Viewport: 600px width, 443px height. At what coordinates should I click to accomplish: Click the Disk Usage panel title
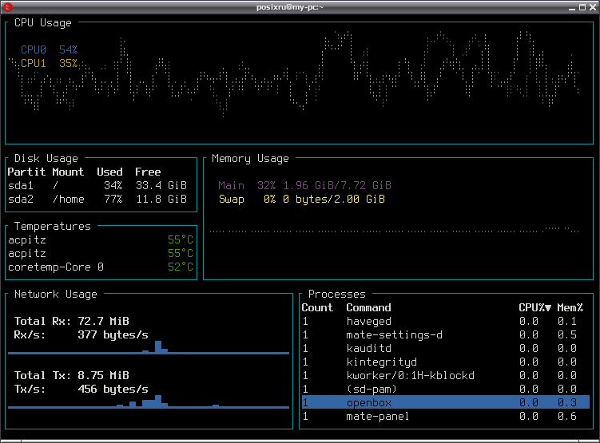(46, 158)
